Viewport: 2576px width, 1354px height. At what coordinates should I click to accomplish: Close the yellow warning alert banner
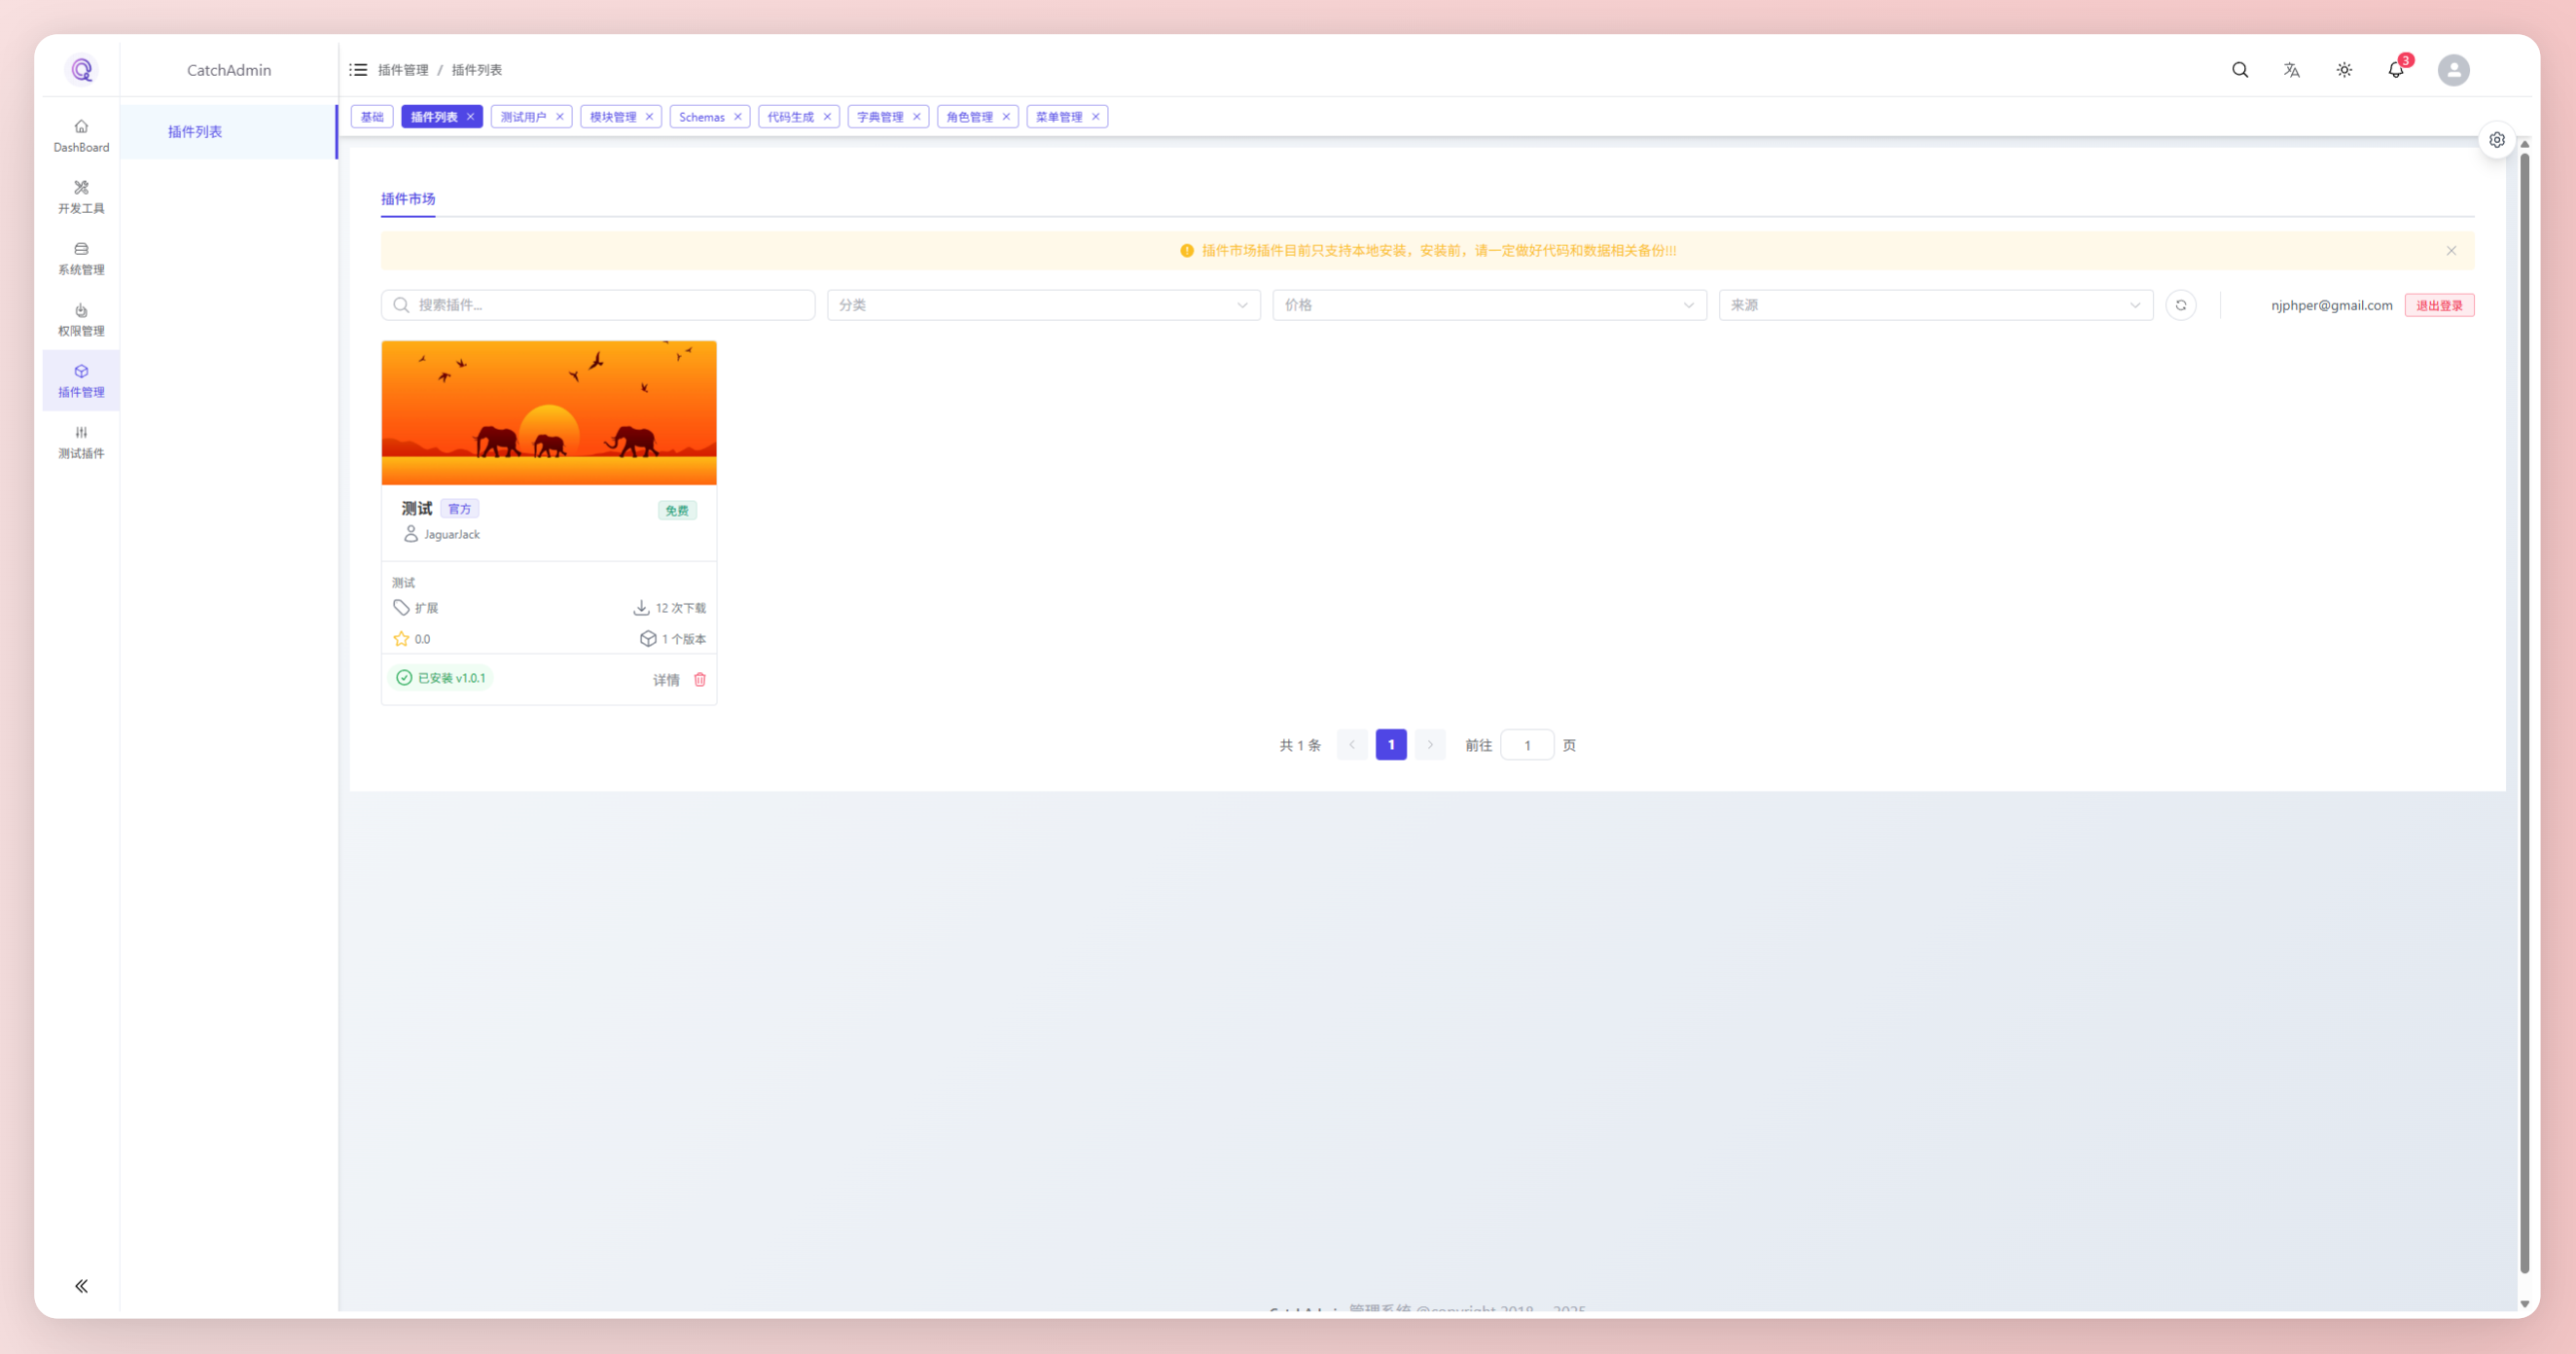click(2451, 251)
